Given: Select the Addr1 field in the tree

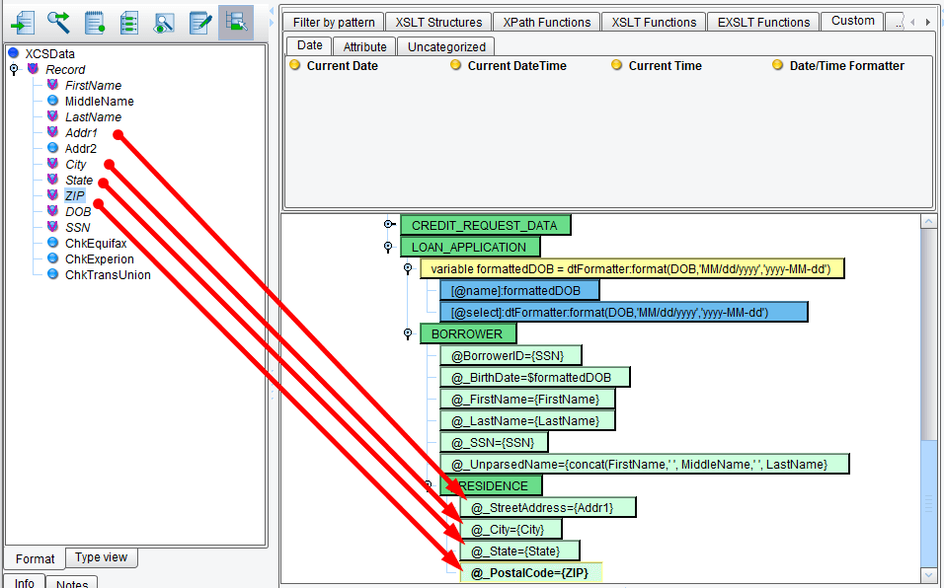Looking at the screenshot, I should [81, 132].
